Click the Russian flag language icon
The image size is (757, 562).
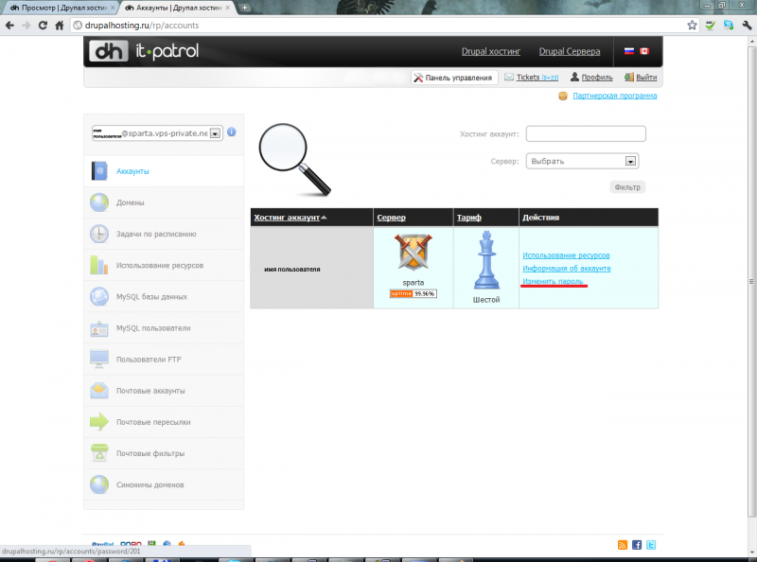[628, 51]
